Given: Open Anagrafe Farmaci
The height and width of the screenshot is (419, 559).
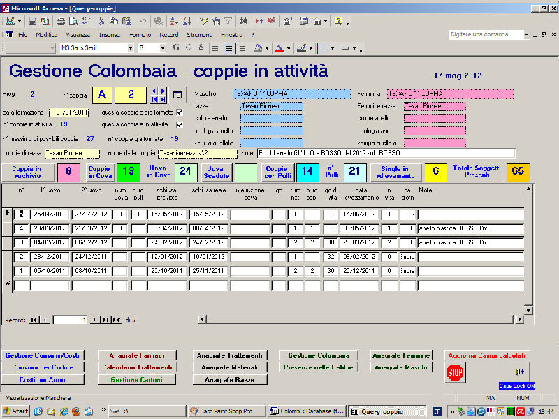Looking at the screenshot, I should pyautogui.click(x=137, y=355).
